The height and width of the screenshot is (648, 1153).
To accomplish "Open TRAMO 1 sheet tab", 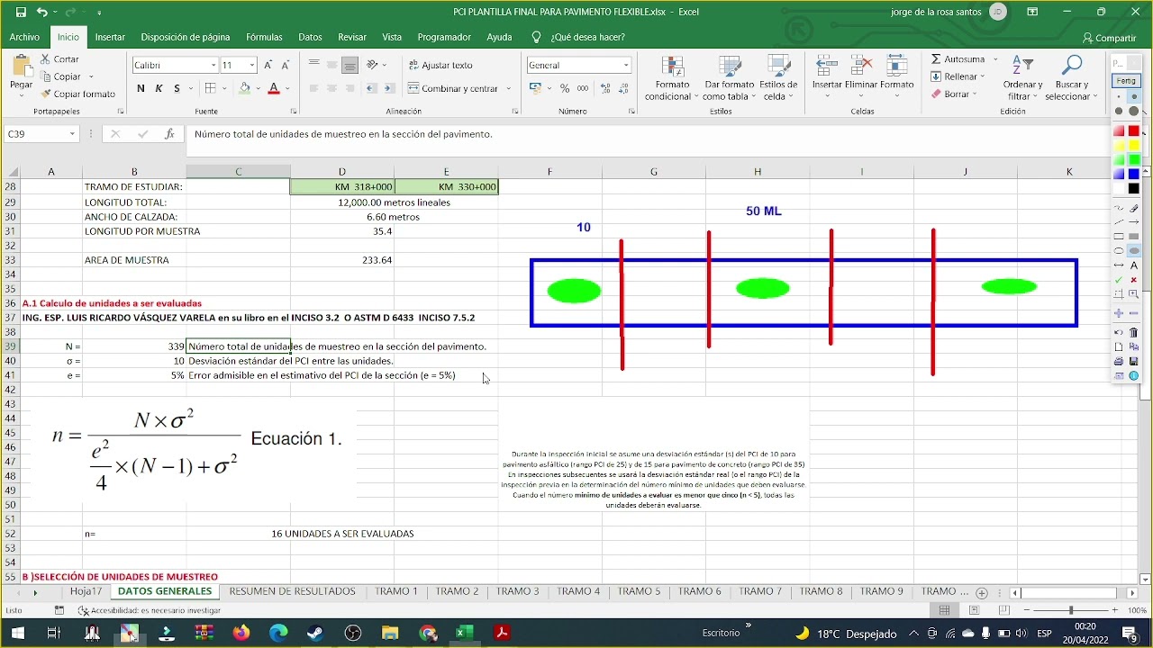I will (396, 591).
